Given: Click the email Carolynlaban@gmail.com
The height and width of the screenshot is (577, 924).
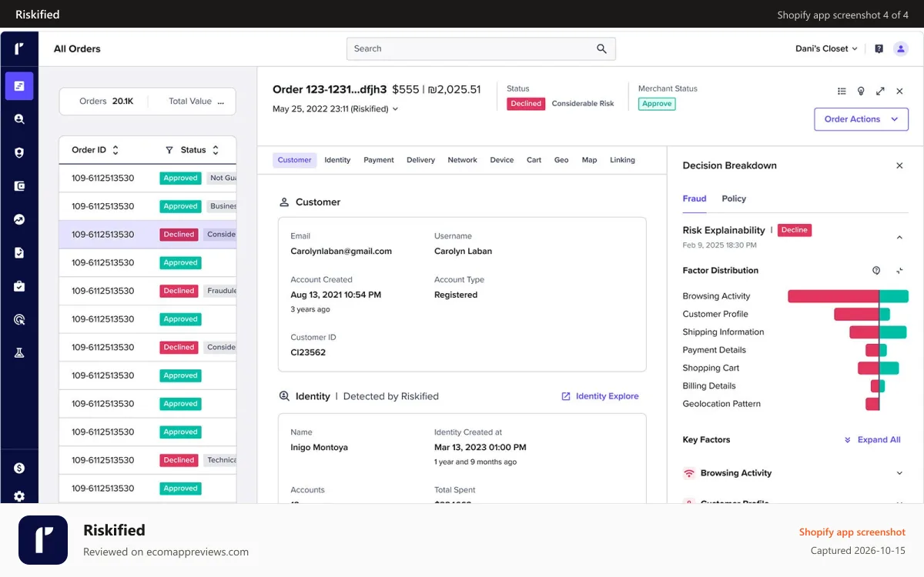Looking at the screenshot, I should tap(341, 252).
